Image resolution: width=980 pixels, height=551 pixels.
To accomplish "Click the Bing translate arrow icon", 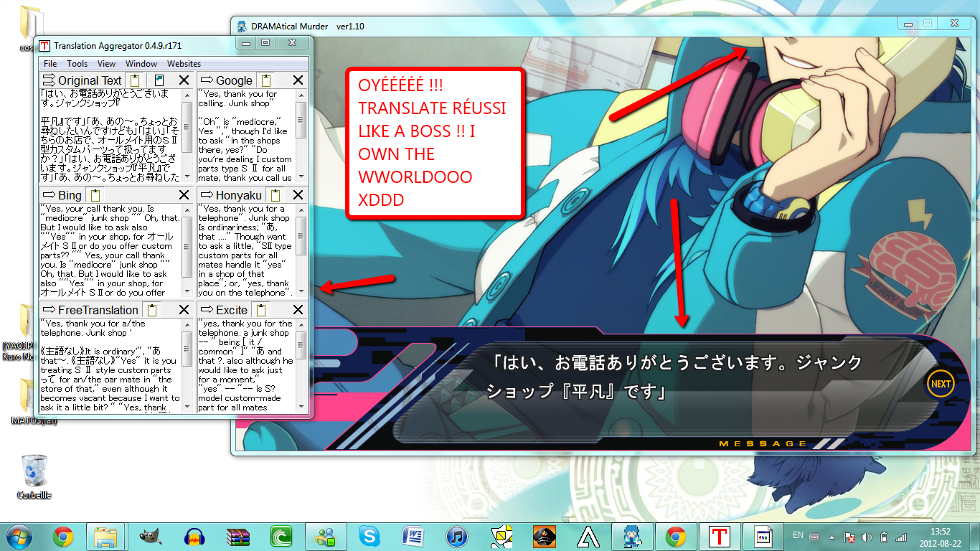I will coord(49,195).
